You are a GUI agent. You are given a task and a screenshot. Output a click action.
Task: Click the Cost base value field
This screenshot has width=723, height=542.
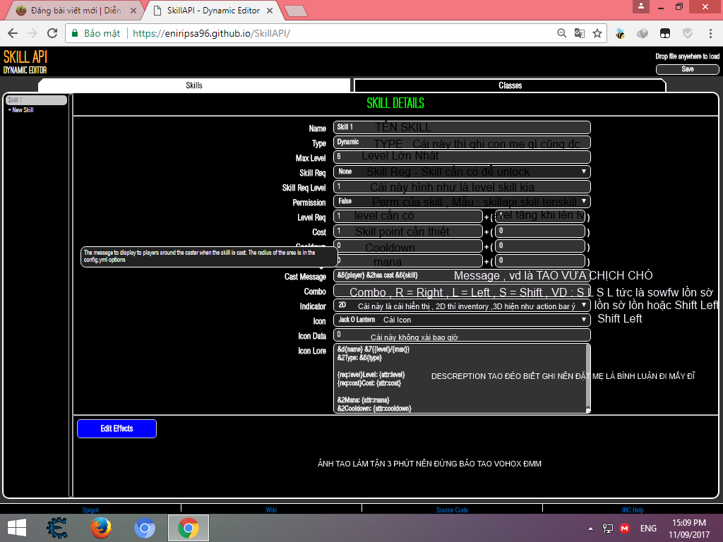(408, 231)
